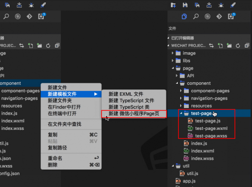Image resolution: width=252 pixels, height=187 pixels.
Task: Open index.wxml in the right tree
Action: coord(203,151)
